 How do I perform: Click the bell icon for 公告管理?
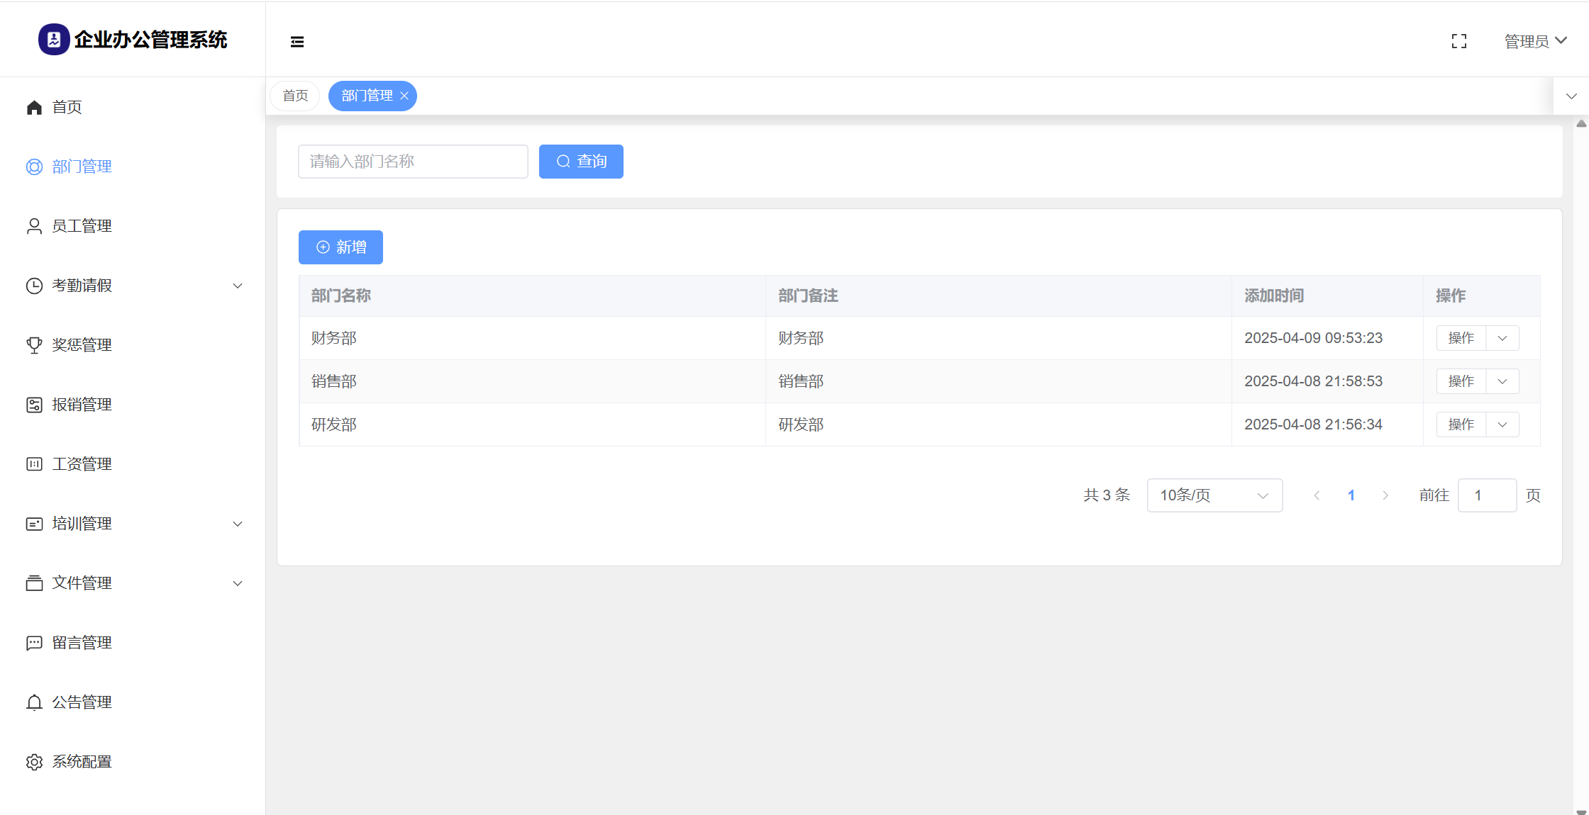point(34,702)
